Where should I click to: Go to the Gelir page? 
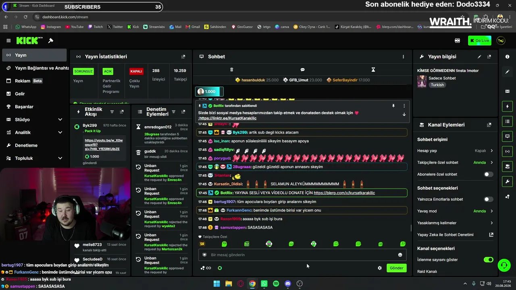click(34, 94)
